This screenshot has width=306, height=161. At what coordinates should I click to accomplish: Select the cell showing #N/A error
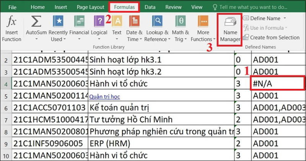click(278, 84)
